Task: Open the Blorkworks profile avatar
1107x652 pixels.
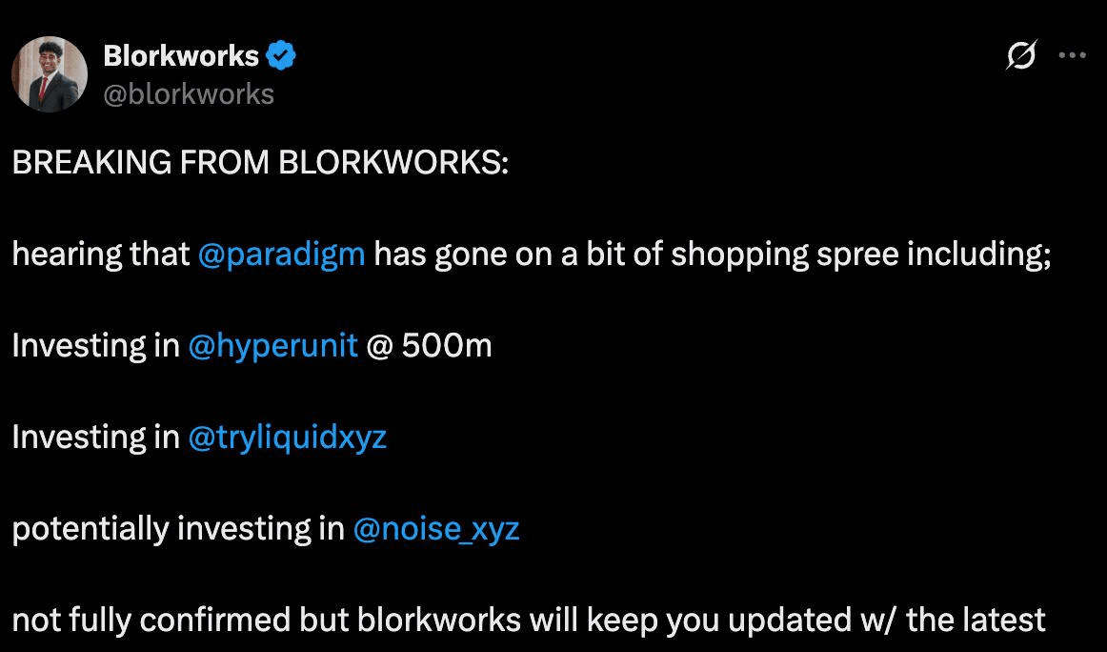Action: 50,74
